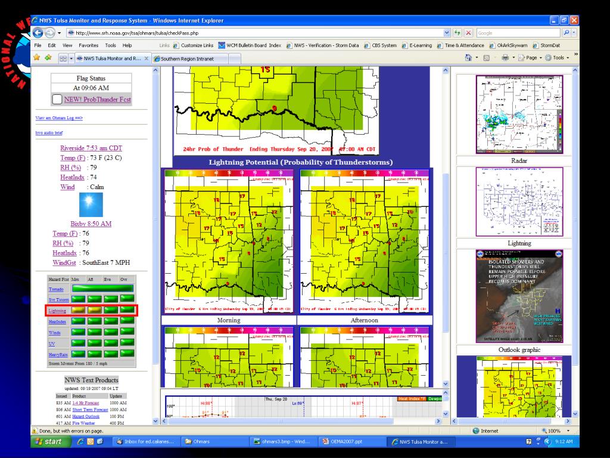Click the Print icon in command bar

coord(505,58)
